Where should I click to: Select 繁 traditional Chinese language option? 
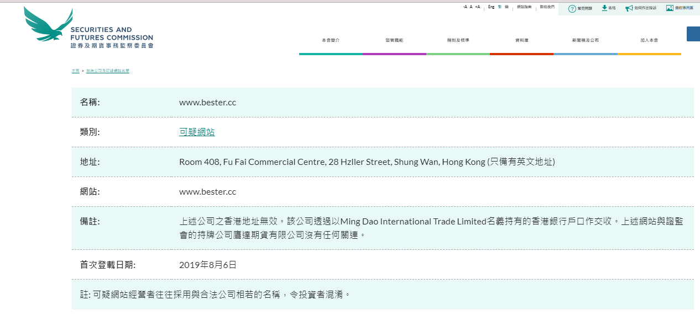coord(500,7)
